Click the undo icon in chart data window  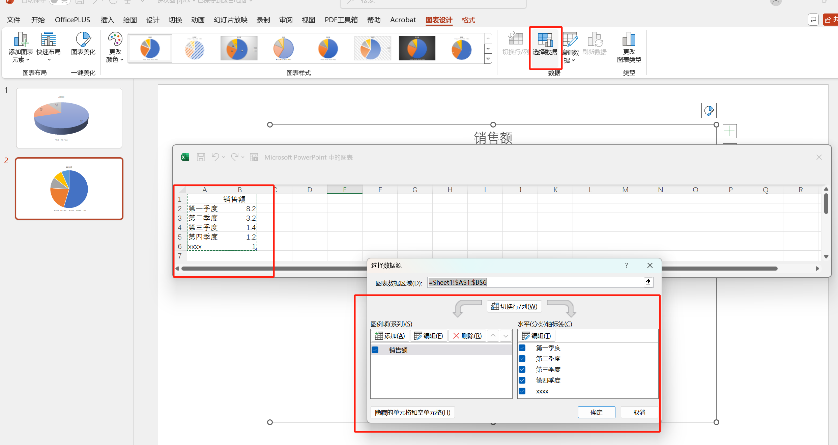click(x=215, y=157)
